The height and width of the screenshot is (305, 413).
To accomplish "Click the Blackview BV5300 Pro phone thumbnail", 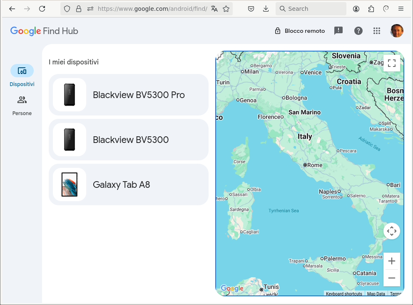I will [70, 95].
